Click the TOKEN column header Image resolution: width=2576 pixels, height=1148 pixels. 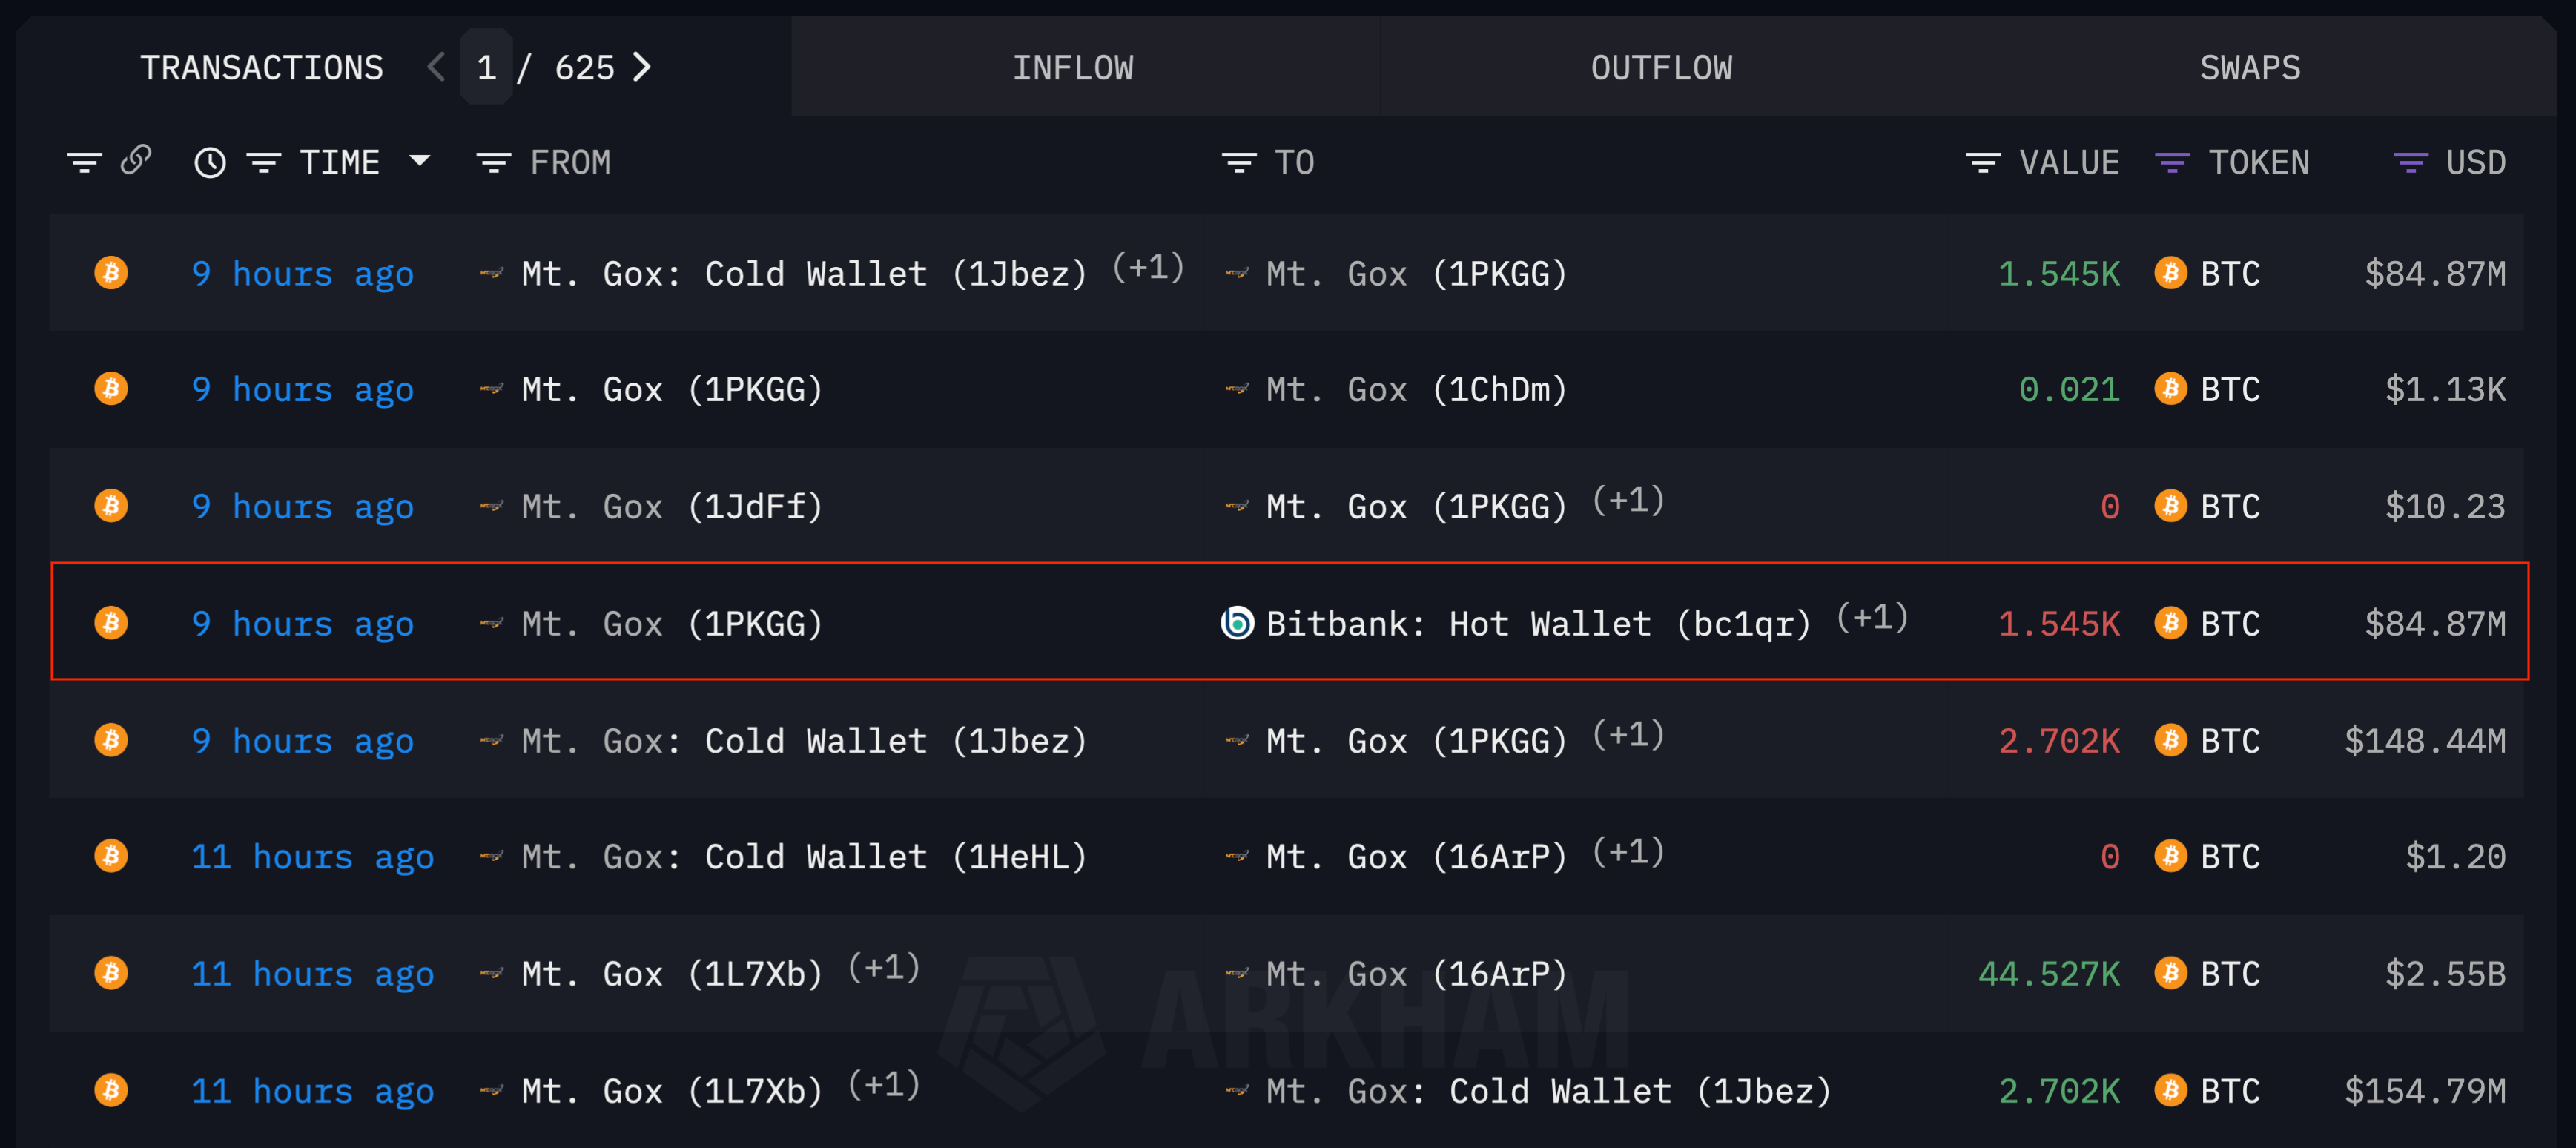point(2259,162)
